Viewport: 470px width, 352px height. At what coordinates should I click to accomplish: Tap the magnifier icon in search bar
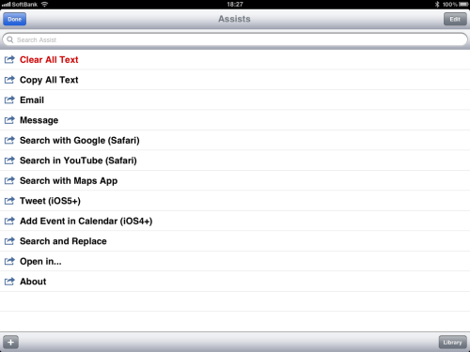[10, 39]
